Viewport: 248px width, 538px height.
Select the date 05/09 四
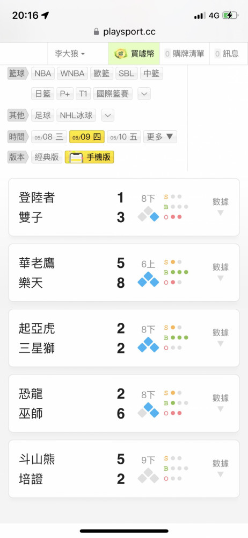pos(86,137)
